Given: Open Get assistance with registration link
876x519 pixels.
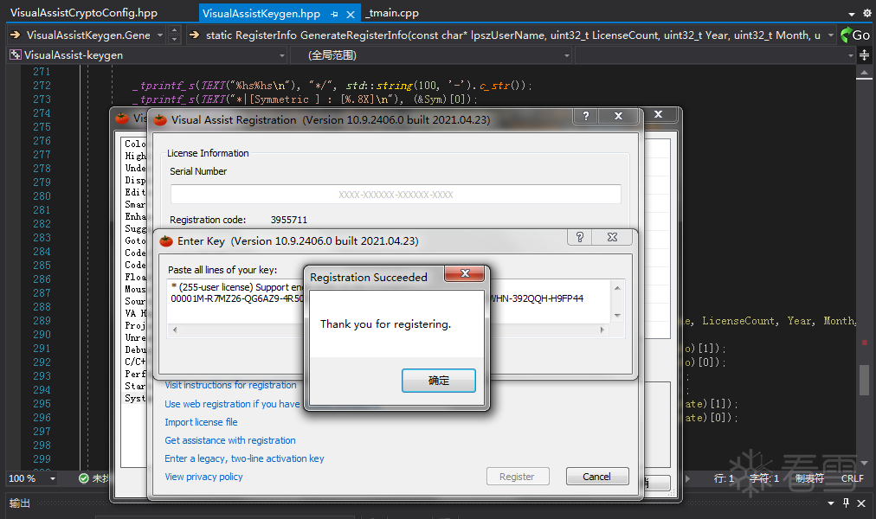Looking at the screenshot, I should pos(230,440).
